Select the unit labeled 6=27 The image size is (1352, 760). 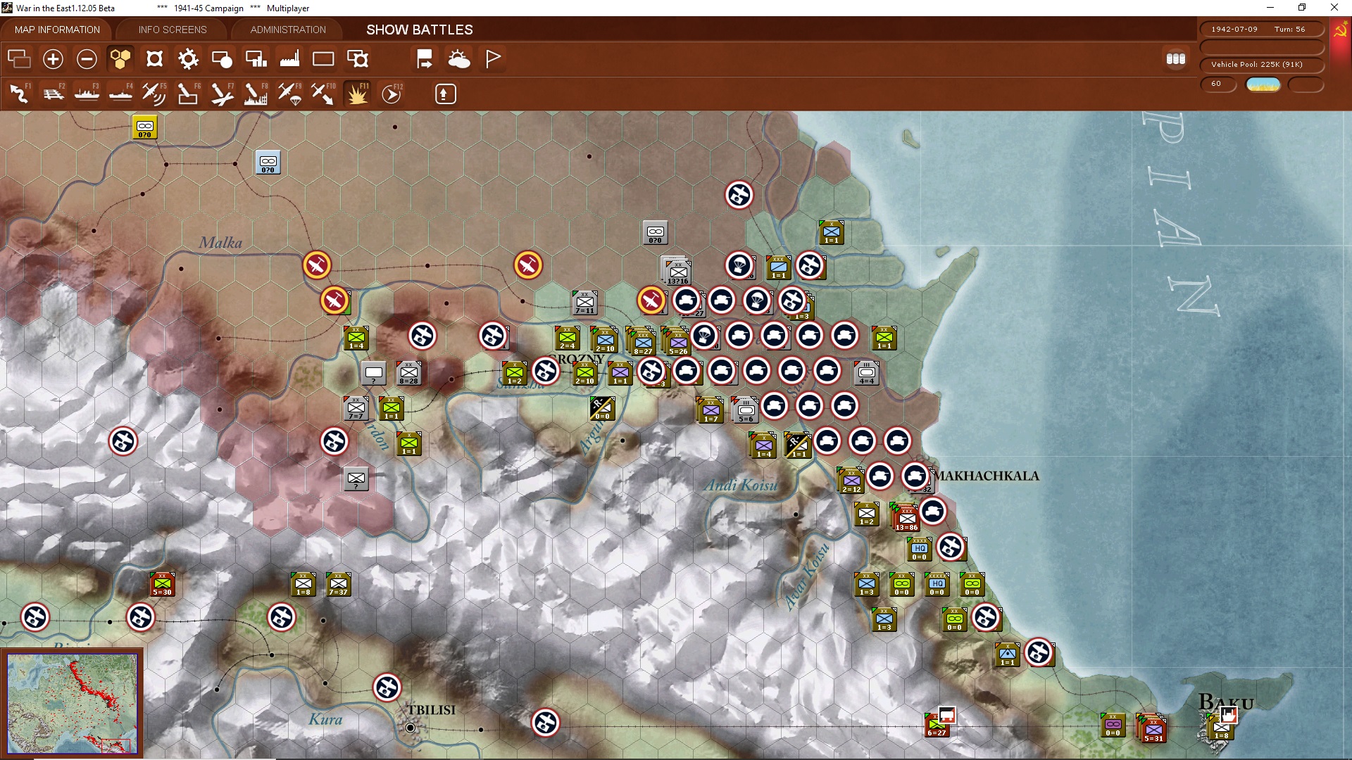[x=937, y=725]
